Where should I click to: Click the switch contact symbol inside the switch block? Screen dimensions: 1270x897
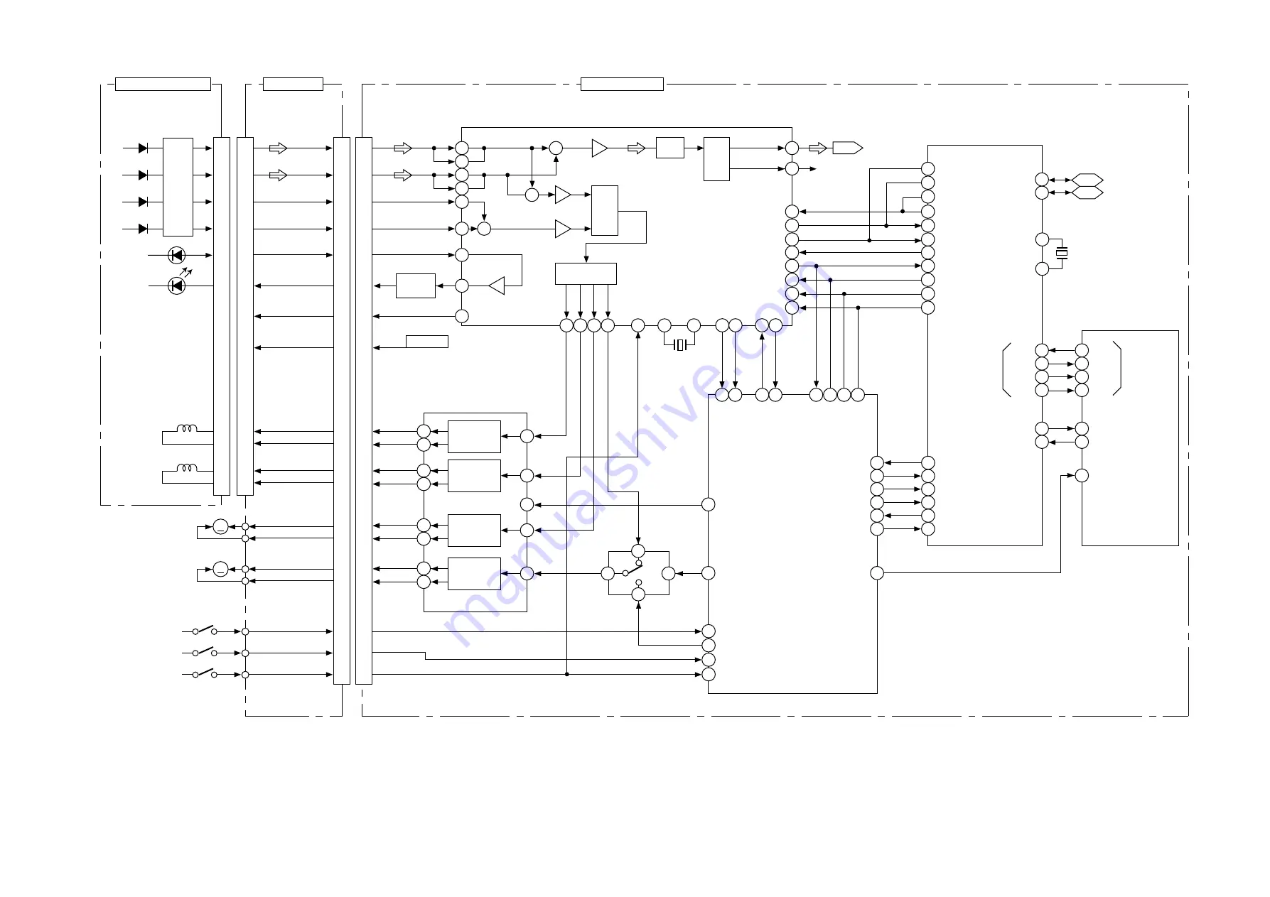point(633,569)
